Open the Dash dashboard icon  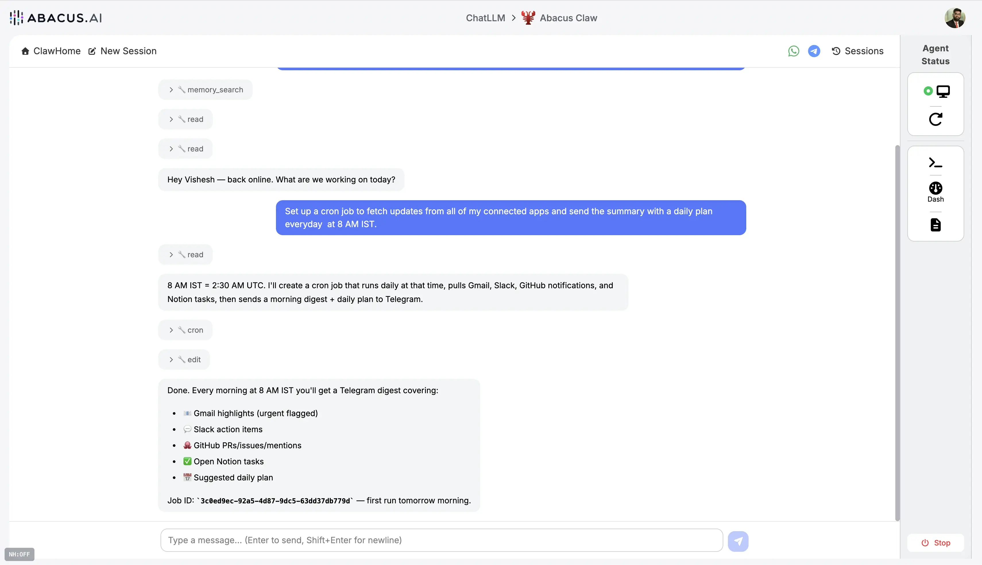tap(935, 192)
